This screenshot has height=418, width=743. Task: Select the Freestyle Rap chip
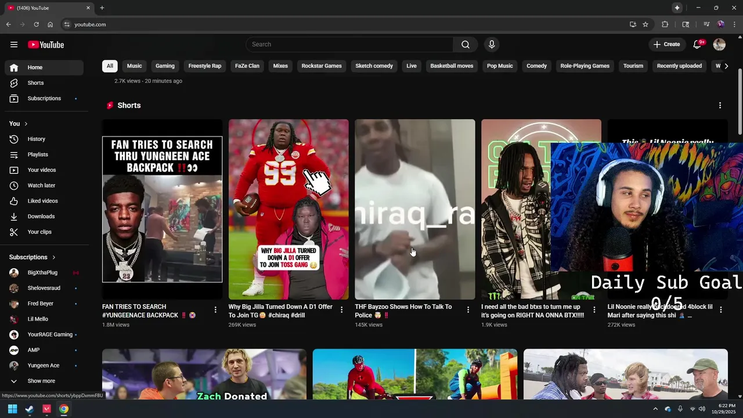[205, 66]
